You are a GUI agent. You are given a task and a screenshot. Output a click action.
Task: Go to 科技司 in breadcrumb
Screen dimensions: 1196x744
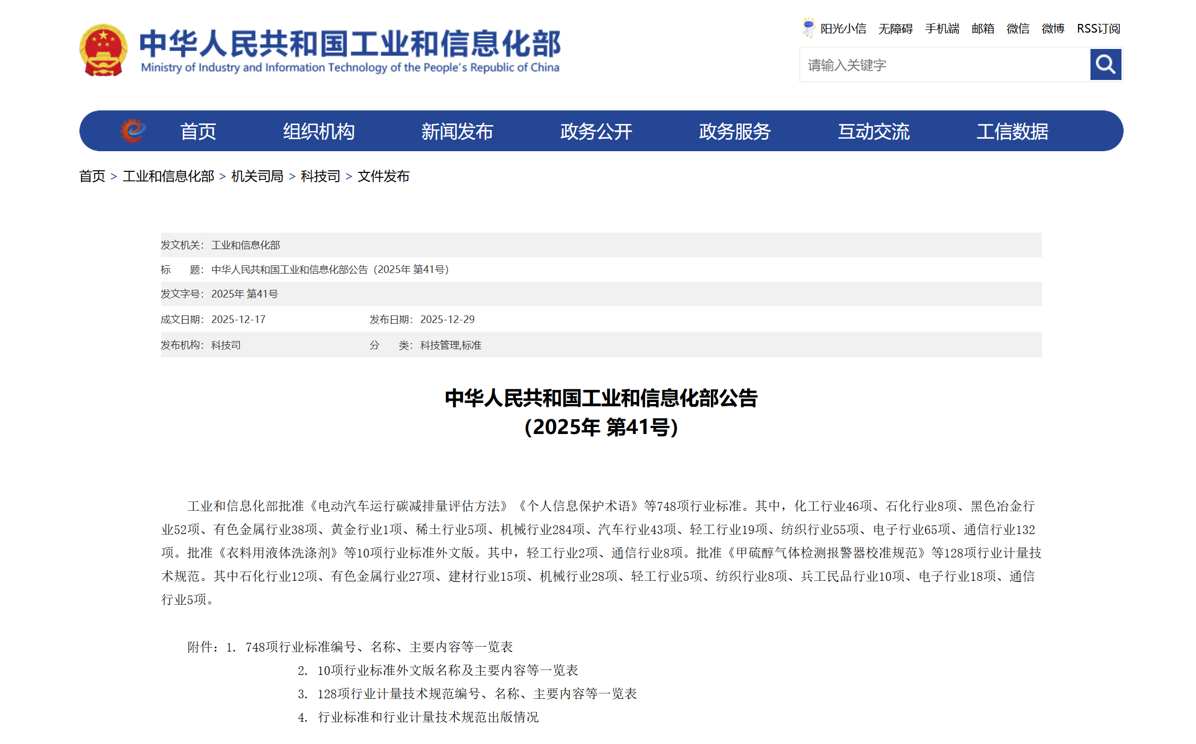click(320, 176)
